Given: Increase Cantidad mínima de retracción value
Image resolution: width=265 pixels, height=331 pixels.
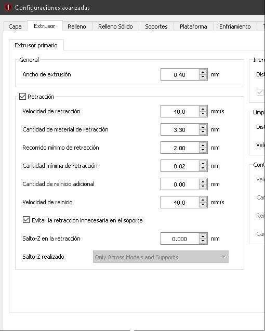Looking at the screenshot, I should (x=203, y=163).
